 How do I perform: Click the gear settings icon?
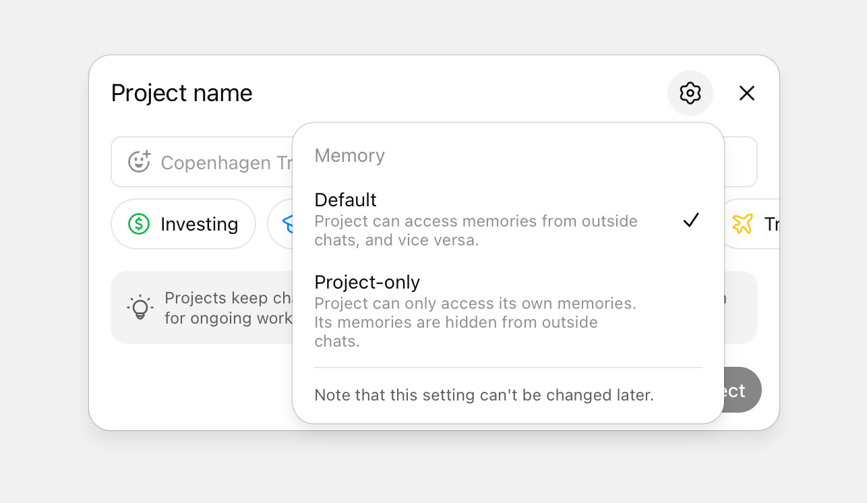690,93
